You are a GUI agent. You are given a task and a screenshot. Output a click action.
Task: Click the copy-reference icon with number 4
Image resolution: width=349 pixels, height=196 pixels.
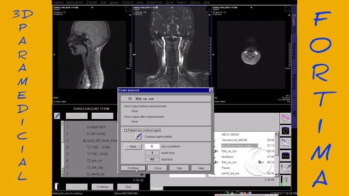261,162
